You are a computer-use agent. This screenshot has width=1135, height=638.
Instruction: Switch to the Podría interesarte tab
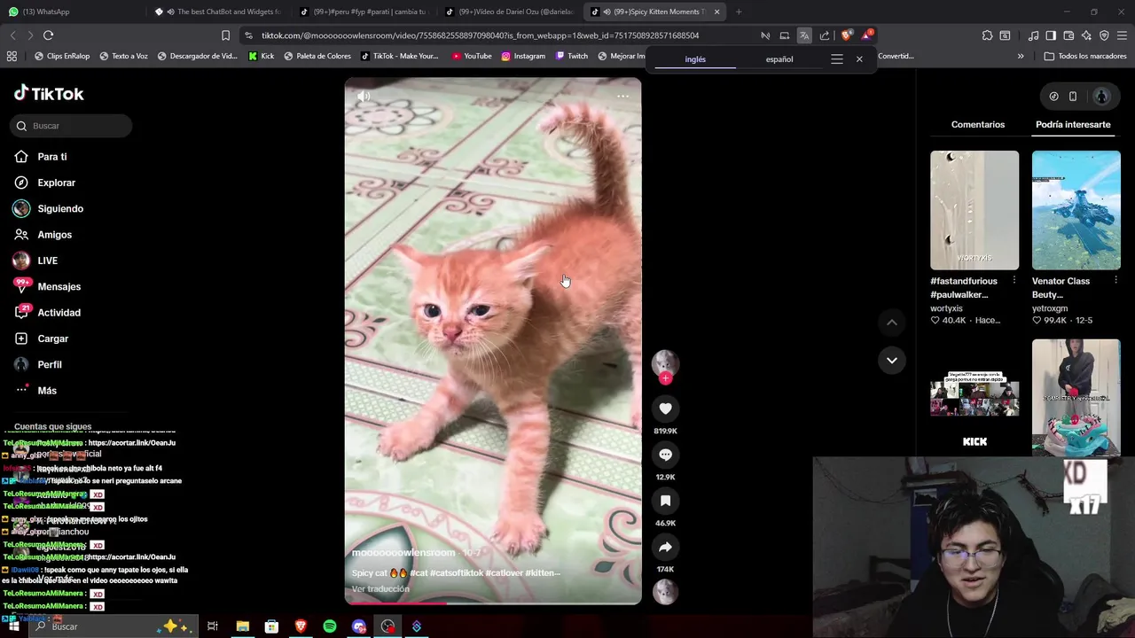pos(1073,124)
